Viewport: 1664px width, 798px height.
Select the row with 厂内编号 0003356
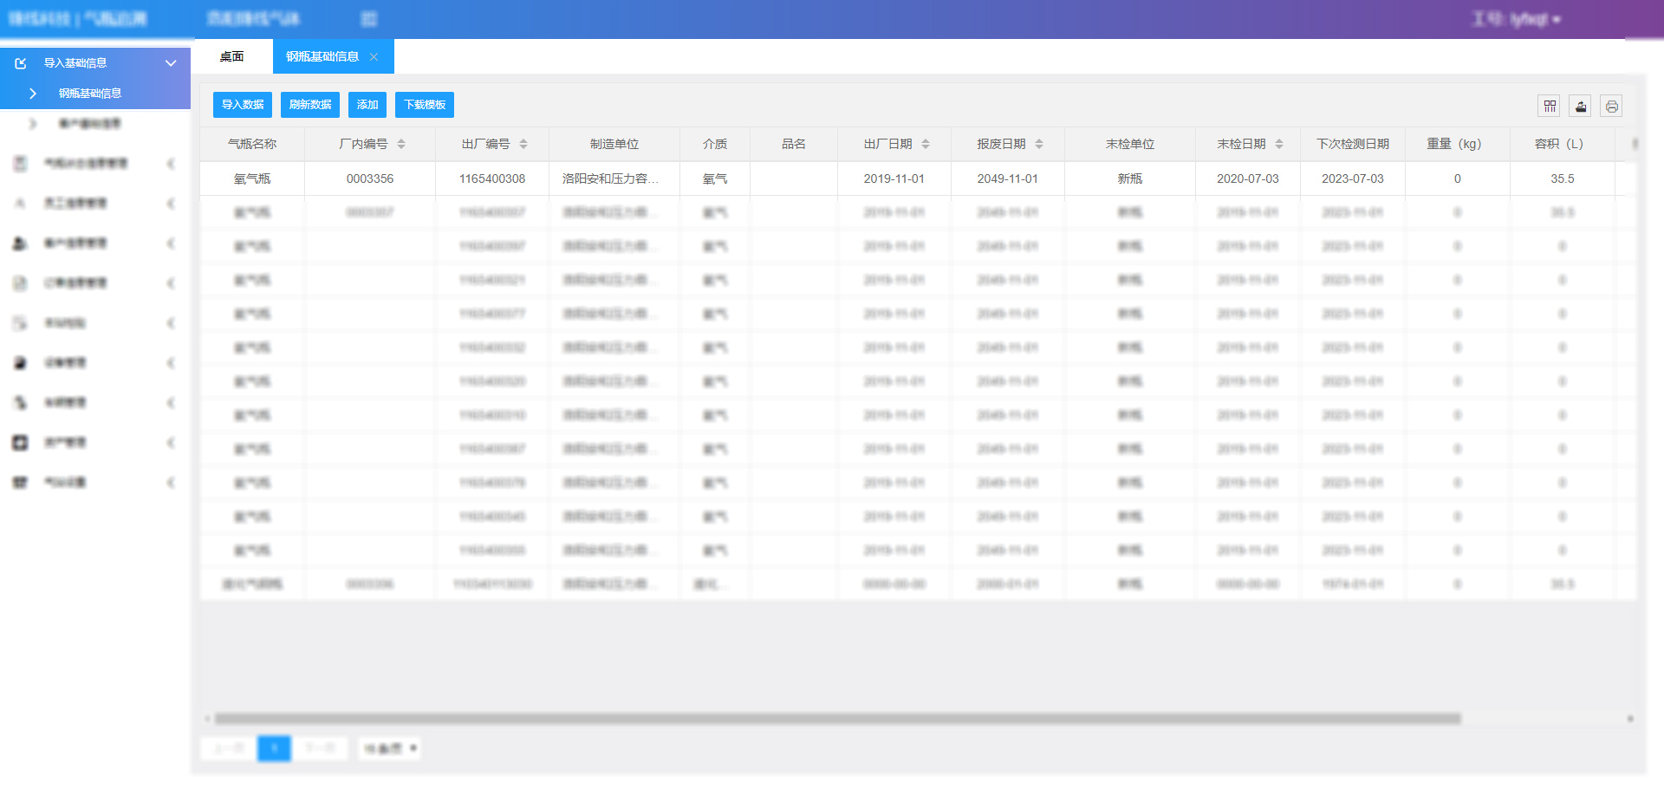370,178
